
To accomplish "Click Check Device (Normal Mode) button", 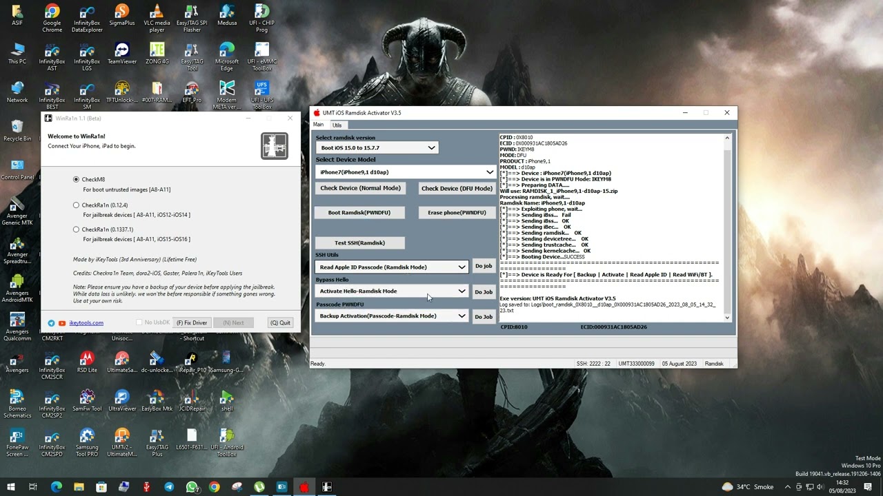I will (x=360, y=188).
